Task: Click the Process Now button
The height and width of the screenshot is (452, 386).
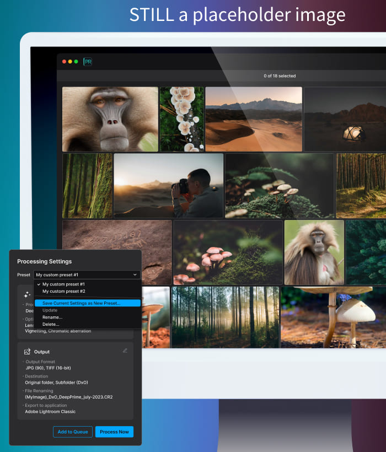Action: 114,432
